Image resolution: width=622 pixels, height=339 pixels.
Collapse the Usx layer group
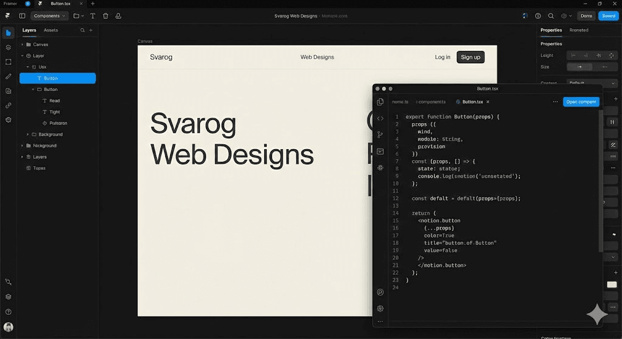click(x=28, y=67)
